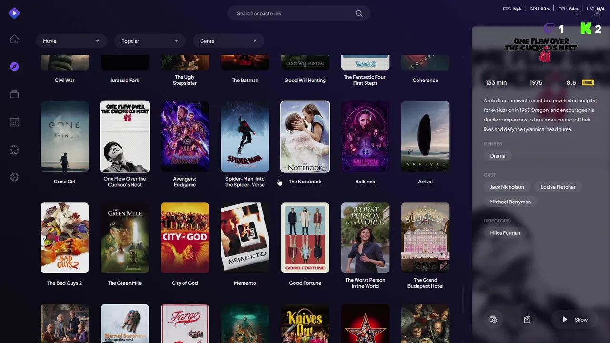610x343 pixels.
Task: Click the One Flew Over the Cuckoo's Nest logo
Action: [x=541, y=50]
